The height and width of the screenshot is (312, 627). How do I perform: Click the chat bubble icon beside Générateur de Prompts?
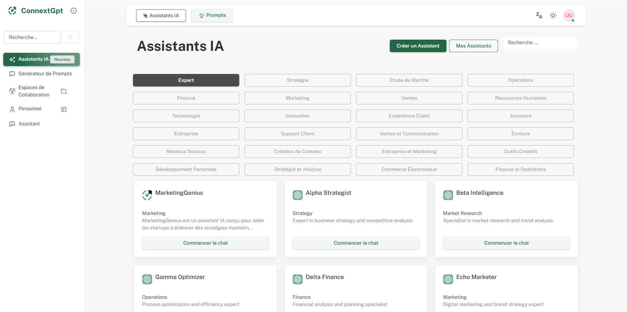tap(12, 74)
